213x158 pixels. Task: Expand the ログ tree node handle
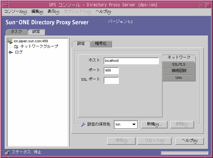pyautogui.click(x=10, y=52)
